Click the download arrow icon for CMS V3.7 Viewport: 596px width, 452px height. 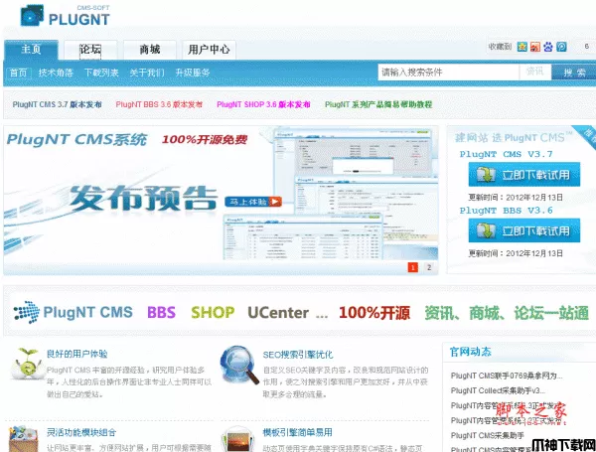pos(486,175)
